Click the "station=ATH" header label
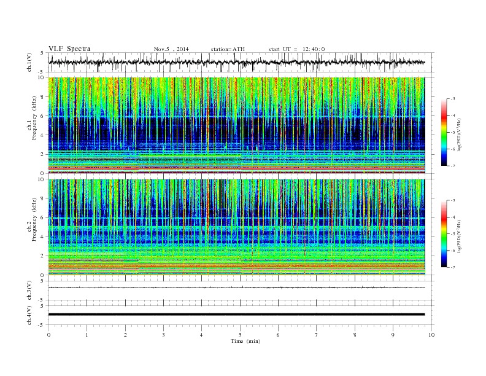The width and height of the screenshot is (486, 376). [x=228, y=49]
